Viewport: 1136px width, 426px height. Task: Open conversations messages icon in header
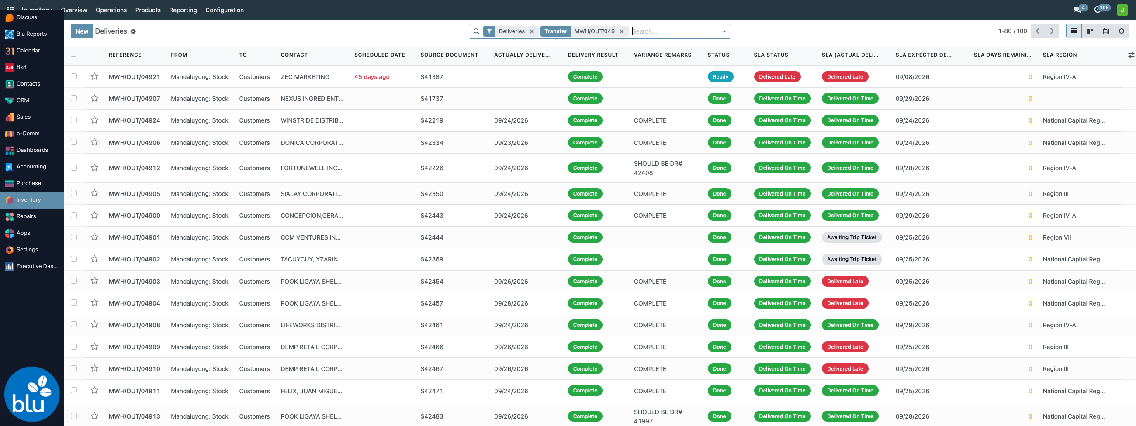pos(1077,10)
